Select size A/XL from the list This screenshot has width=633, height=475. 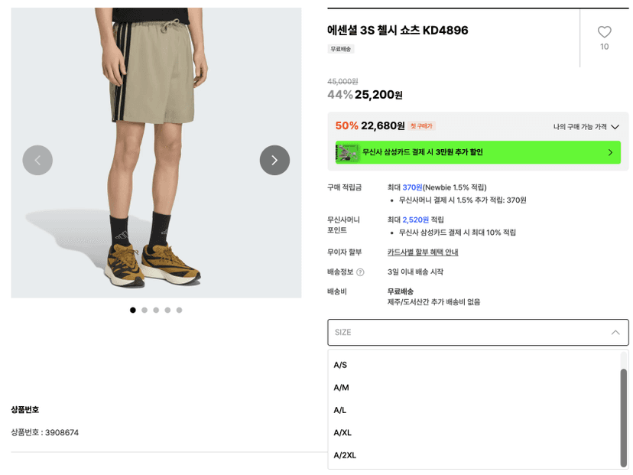pos(474,433)
